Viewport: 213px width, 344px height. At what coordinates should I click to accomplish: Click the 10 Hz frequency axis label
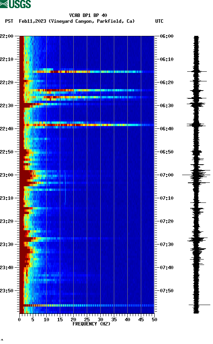click(46, 320)
